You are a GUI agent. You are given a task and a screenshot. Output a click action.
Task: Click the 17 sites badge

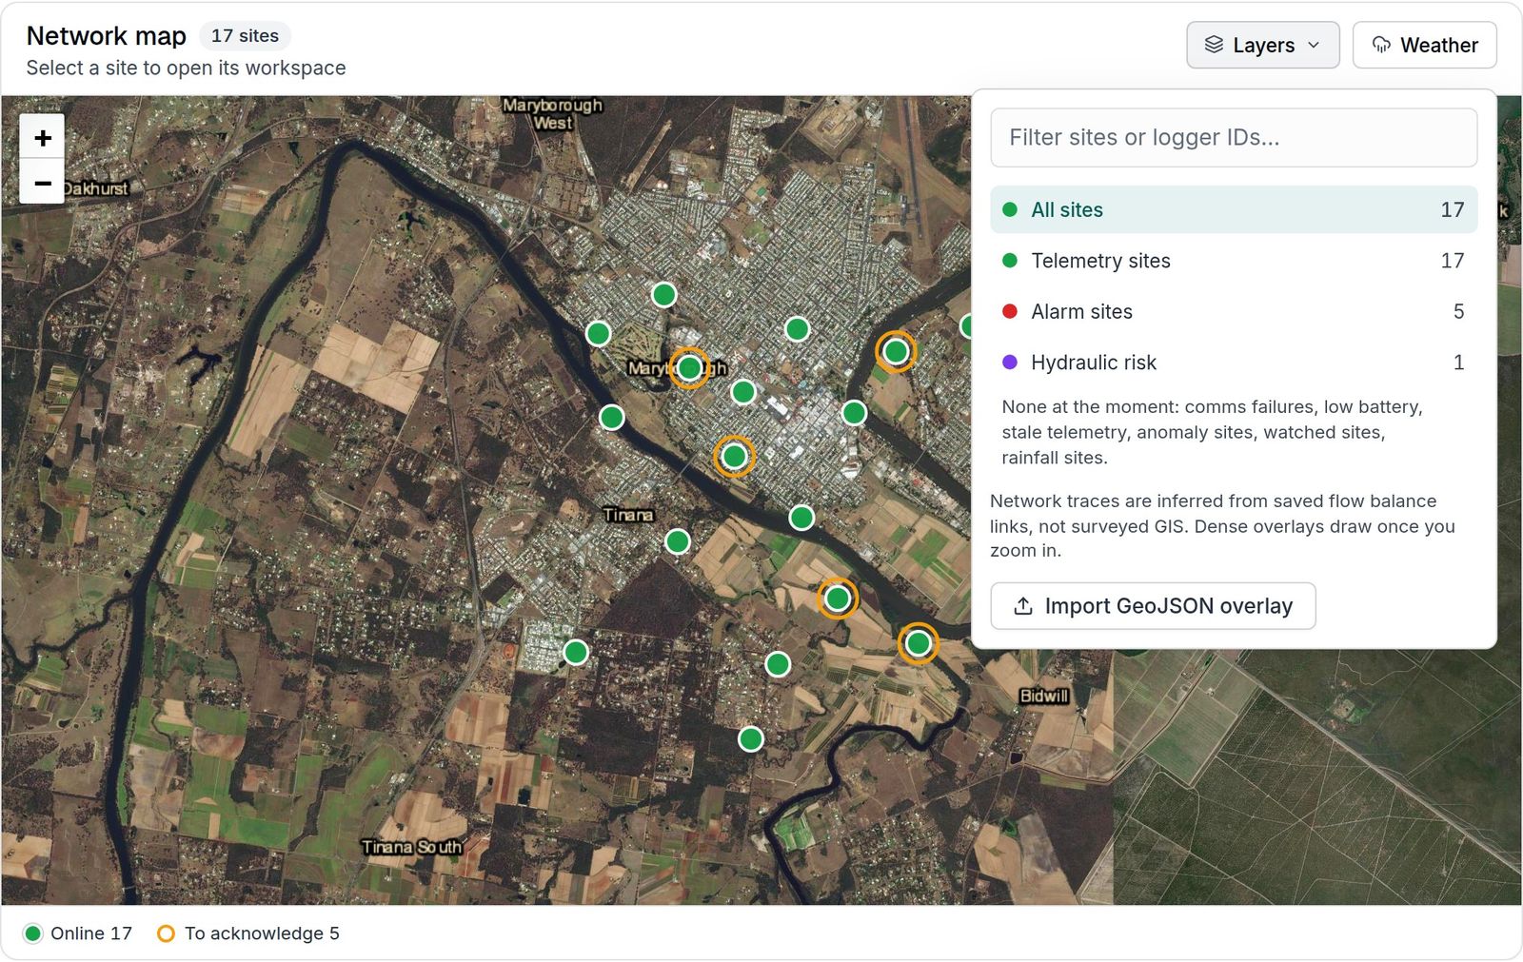click(245, 36)
